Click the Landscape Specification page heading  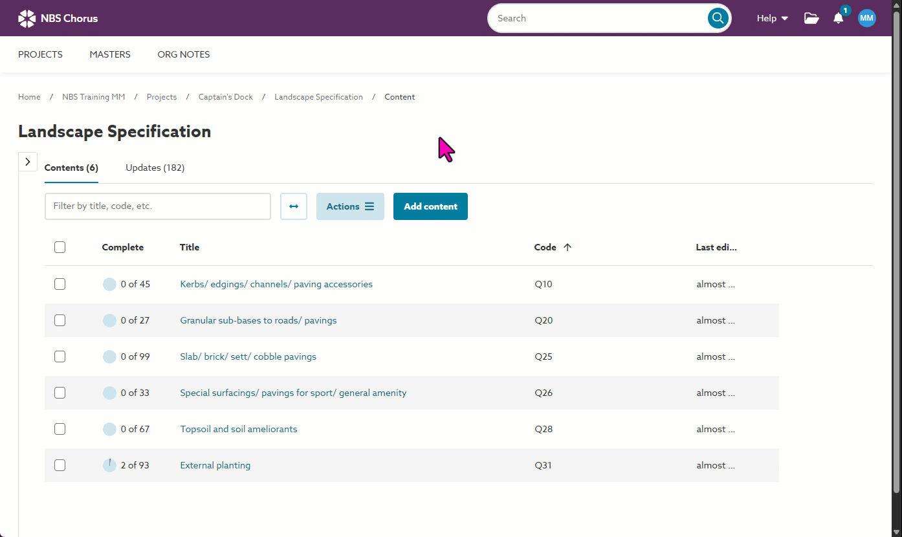point(115,131)
